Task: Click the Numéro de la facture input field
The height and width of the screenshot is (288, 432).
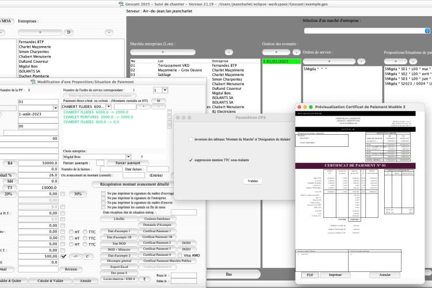Action: click(x=111, y=169)
